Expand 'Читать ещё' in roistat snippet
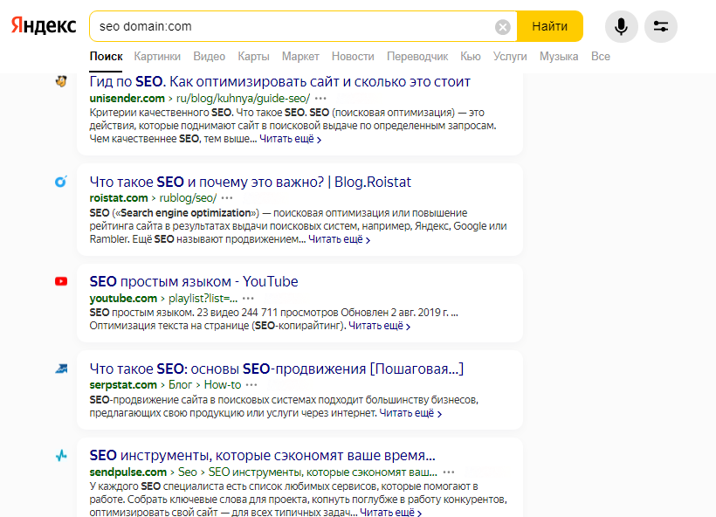716x517 pixels. [x=340, y=239]
